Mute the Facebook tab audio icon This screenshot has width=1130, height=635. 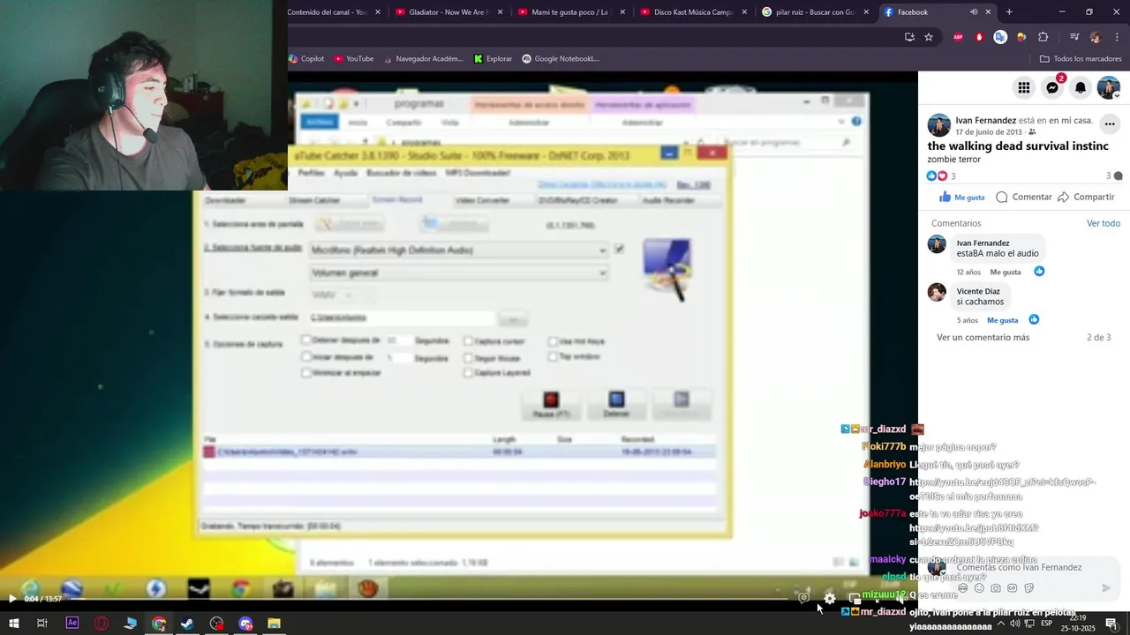tap(974, 12)
